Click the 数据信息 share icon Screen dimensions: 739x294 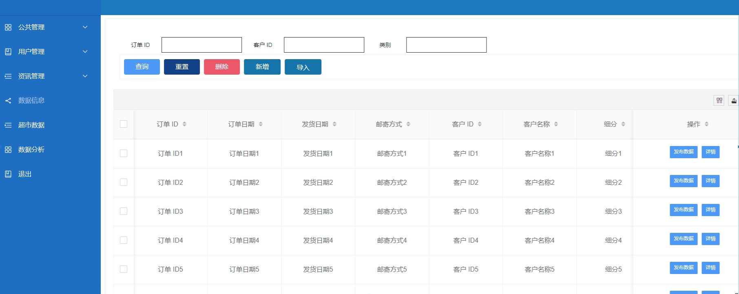8,101
